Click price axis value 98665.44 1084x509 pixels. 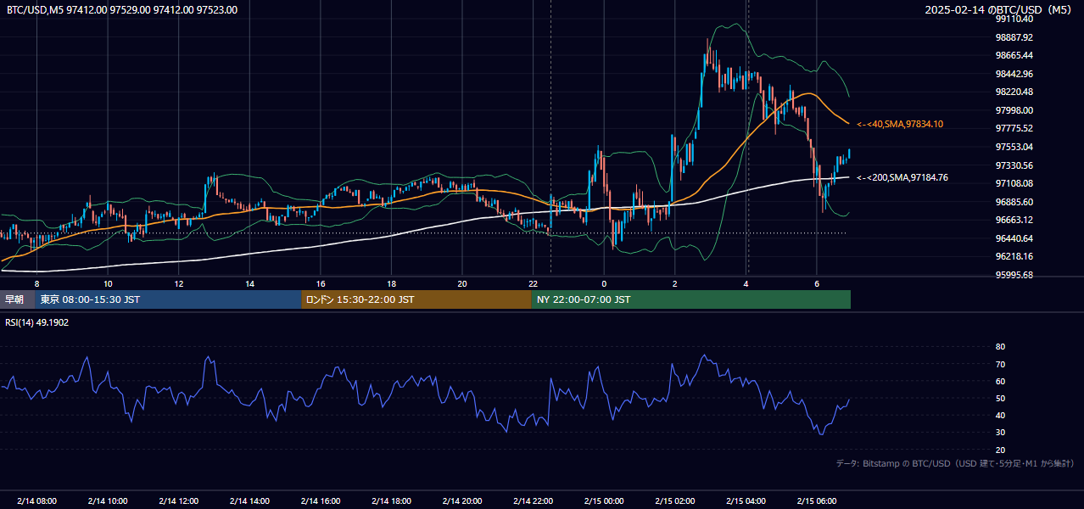pyautogui.click(x=1014, y=55)
